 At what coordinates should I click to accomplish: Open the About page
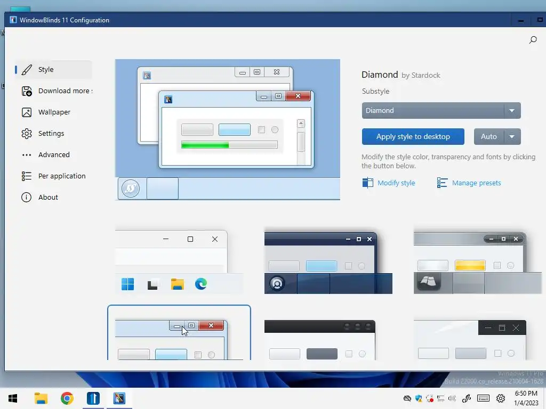click(53, 197)
